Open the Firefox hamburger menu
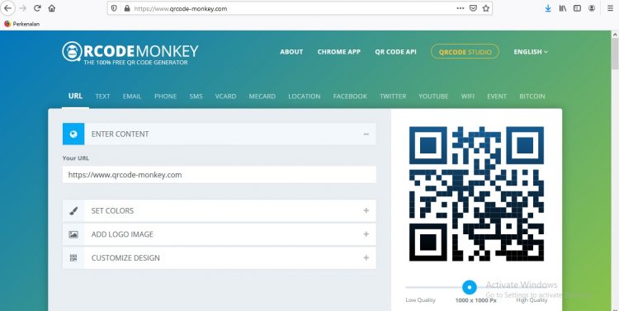619x311 pixels. pos(610,8)
